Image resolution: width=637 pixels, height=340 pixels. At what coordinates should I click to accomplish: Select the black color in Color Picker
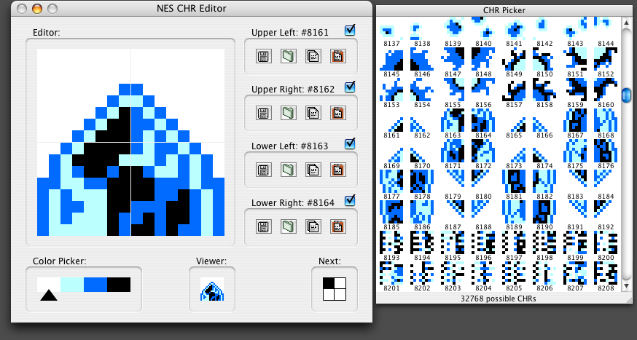coord(119,285)
